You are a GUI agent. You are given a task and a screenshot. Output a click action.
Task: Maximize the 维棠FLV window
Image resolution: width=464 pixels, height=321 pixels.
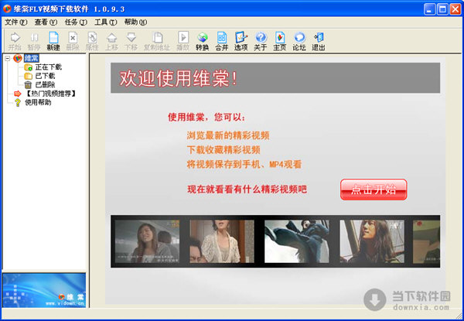click(x=442, y=9)
